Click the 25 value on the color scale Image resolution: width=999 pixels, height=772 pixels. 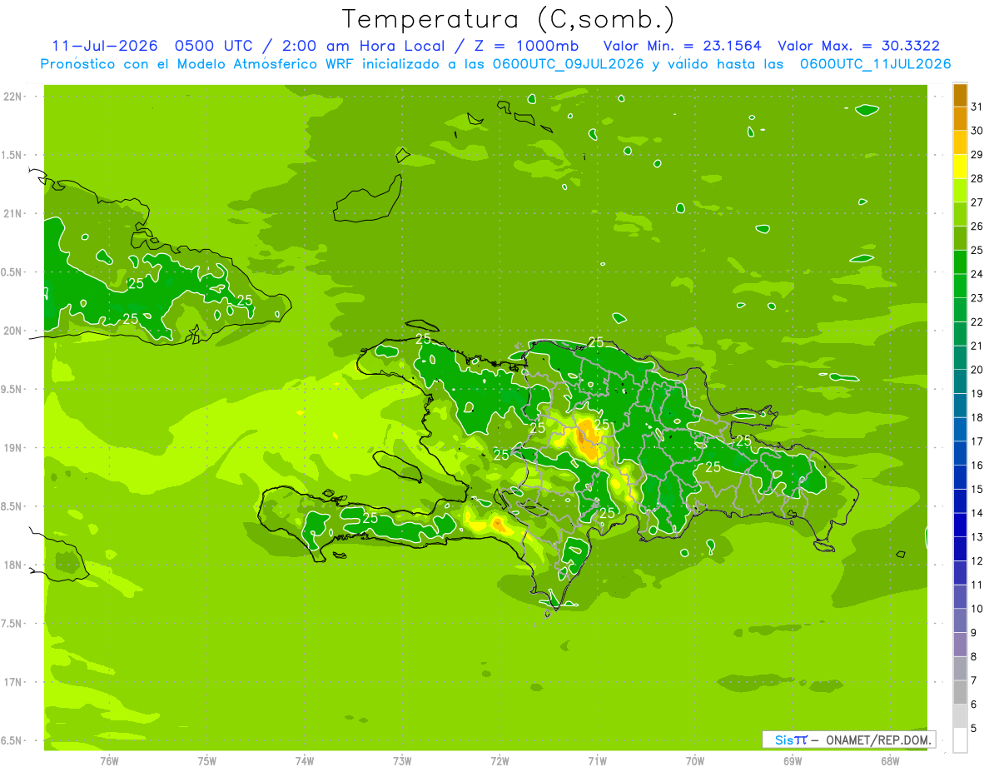point(977,250)
